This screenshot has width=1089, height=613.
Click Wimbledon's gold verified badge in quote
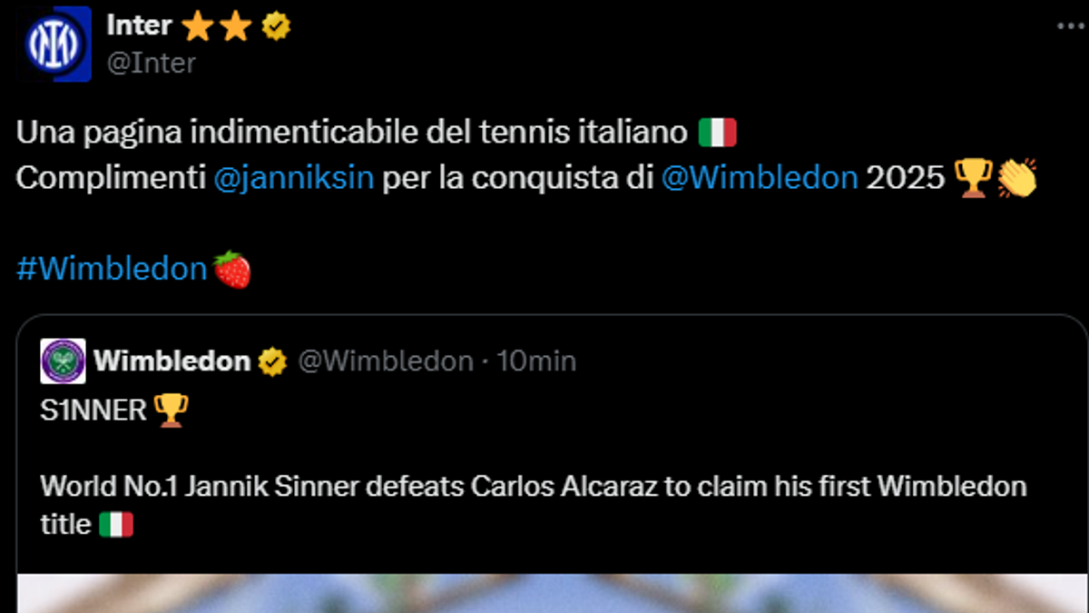click(x=271, y=361)
